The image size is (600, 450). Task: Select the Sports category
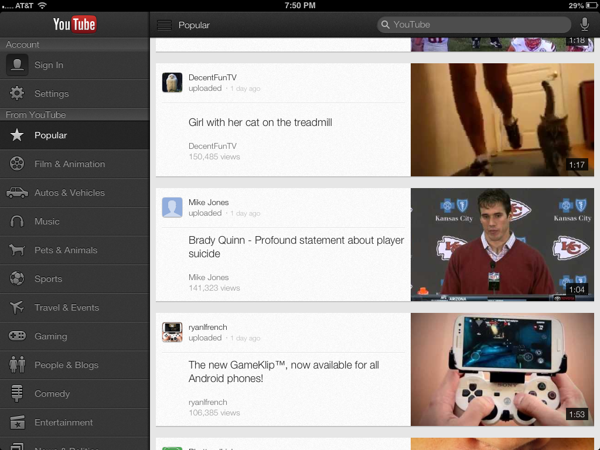click(74, 278)
